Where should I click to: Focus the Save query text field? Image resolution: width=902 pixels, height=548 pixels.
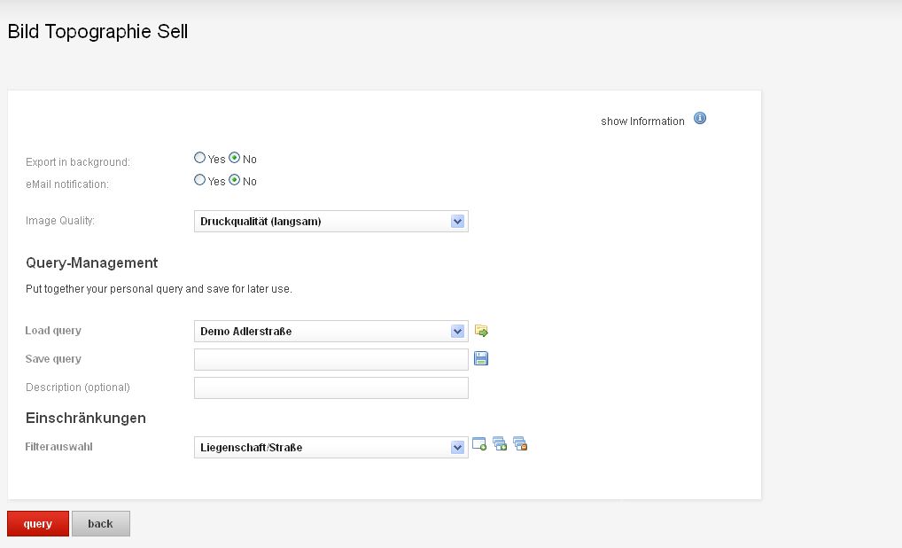coord(330,359)
